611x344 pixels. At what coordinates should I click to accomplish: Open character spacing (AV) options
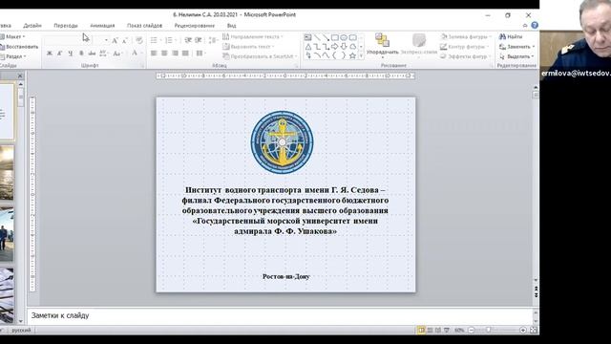click(x=103, y=54)
